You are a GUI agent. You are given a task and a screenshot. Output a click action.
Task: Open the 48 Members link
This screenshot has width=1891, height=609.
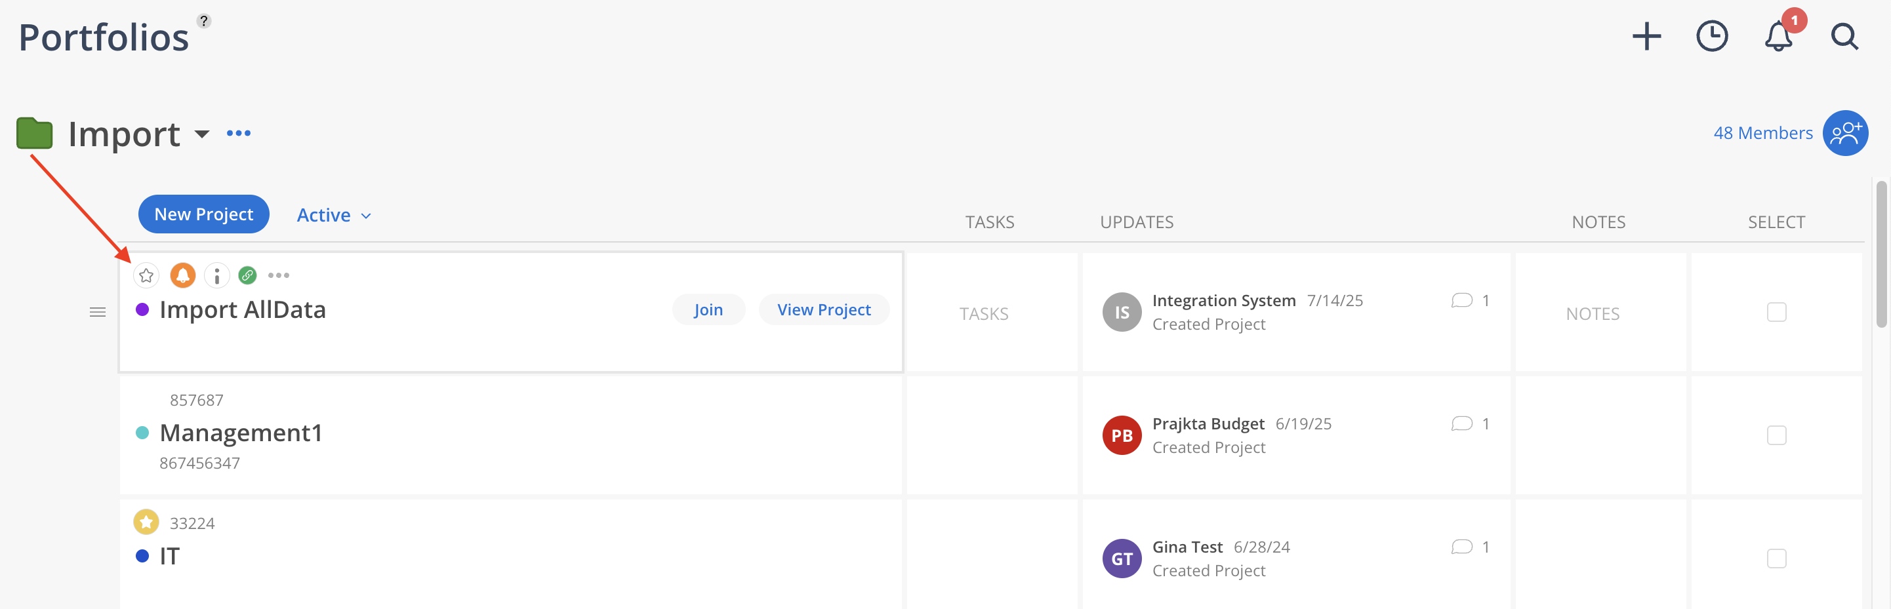coord(1762,133)
